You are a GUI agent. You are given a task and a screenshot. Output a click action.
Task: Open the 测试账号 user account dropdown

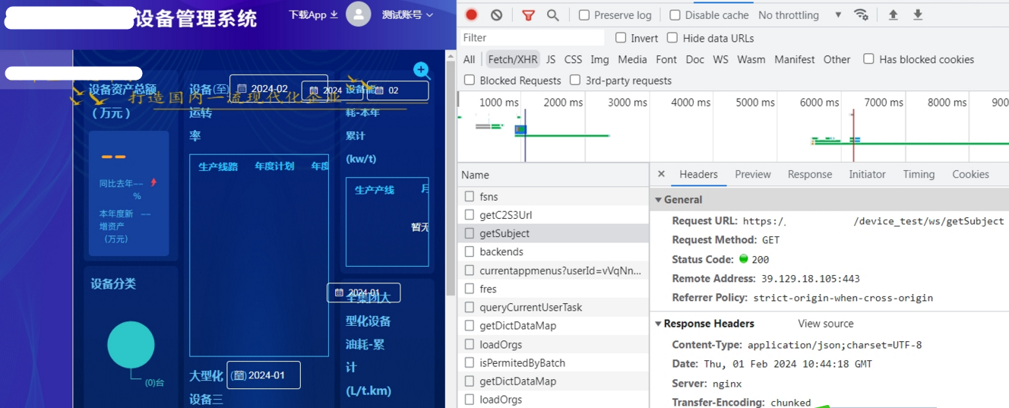tap(407, 14)
